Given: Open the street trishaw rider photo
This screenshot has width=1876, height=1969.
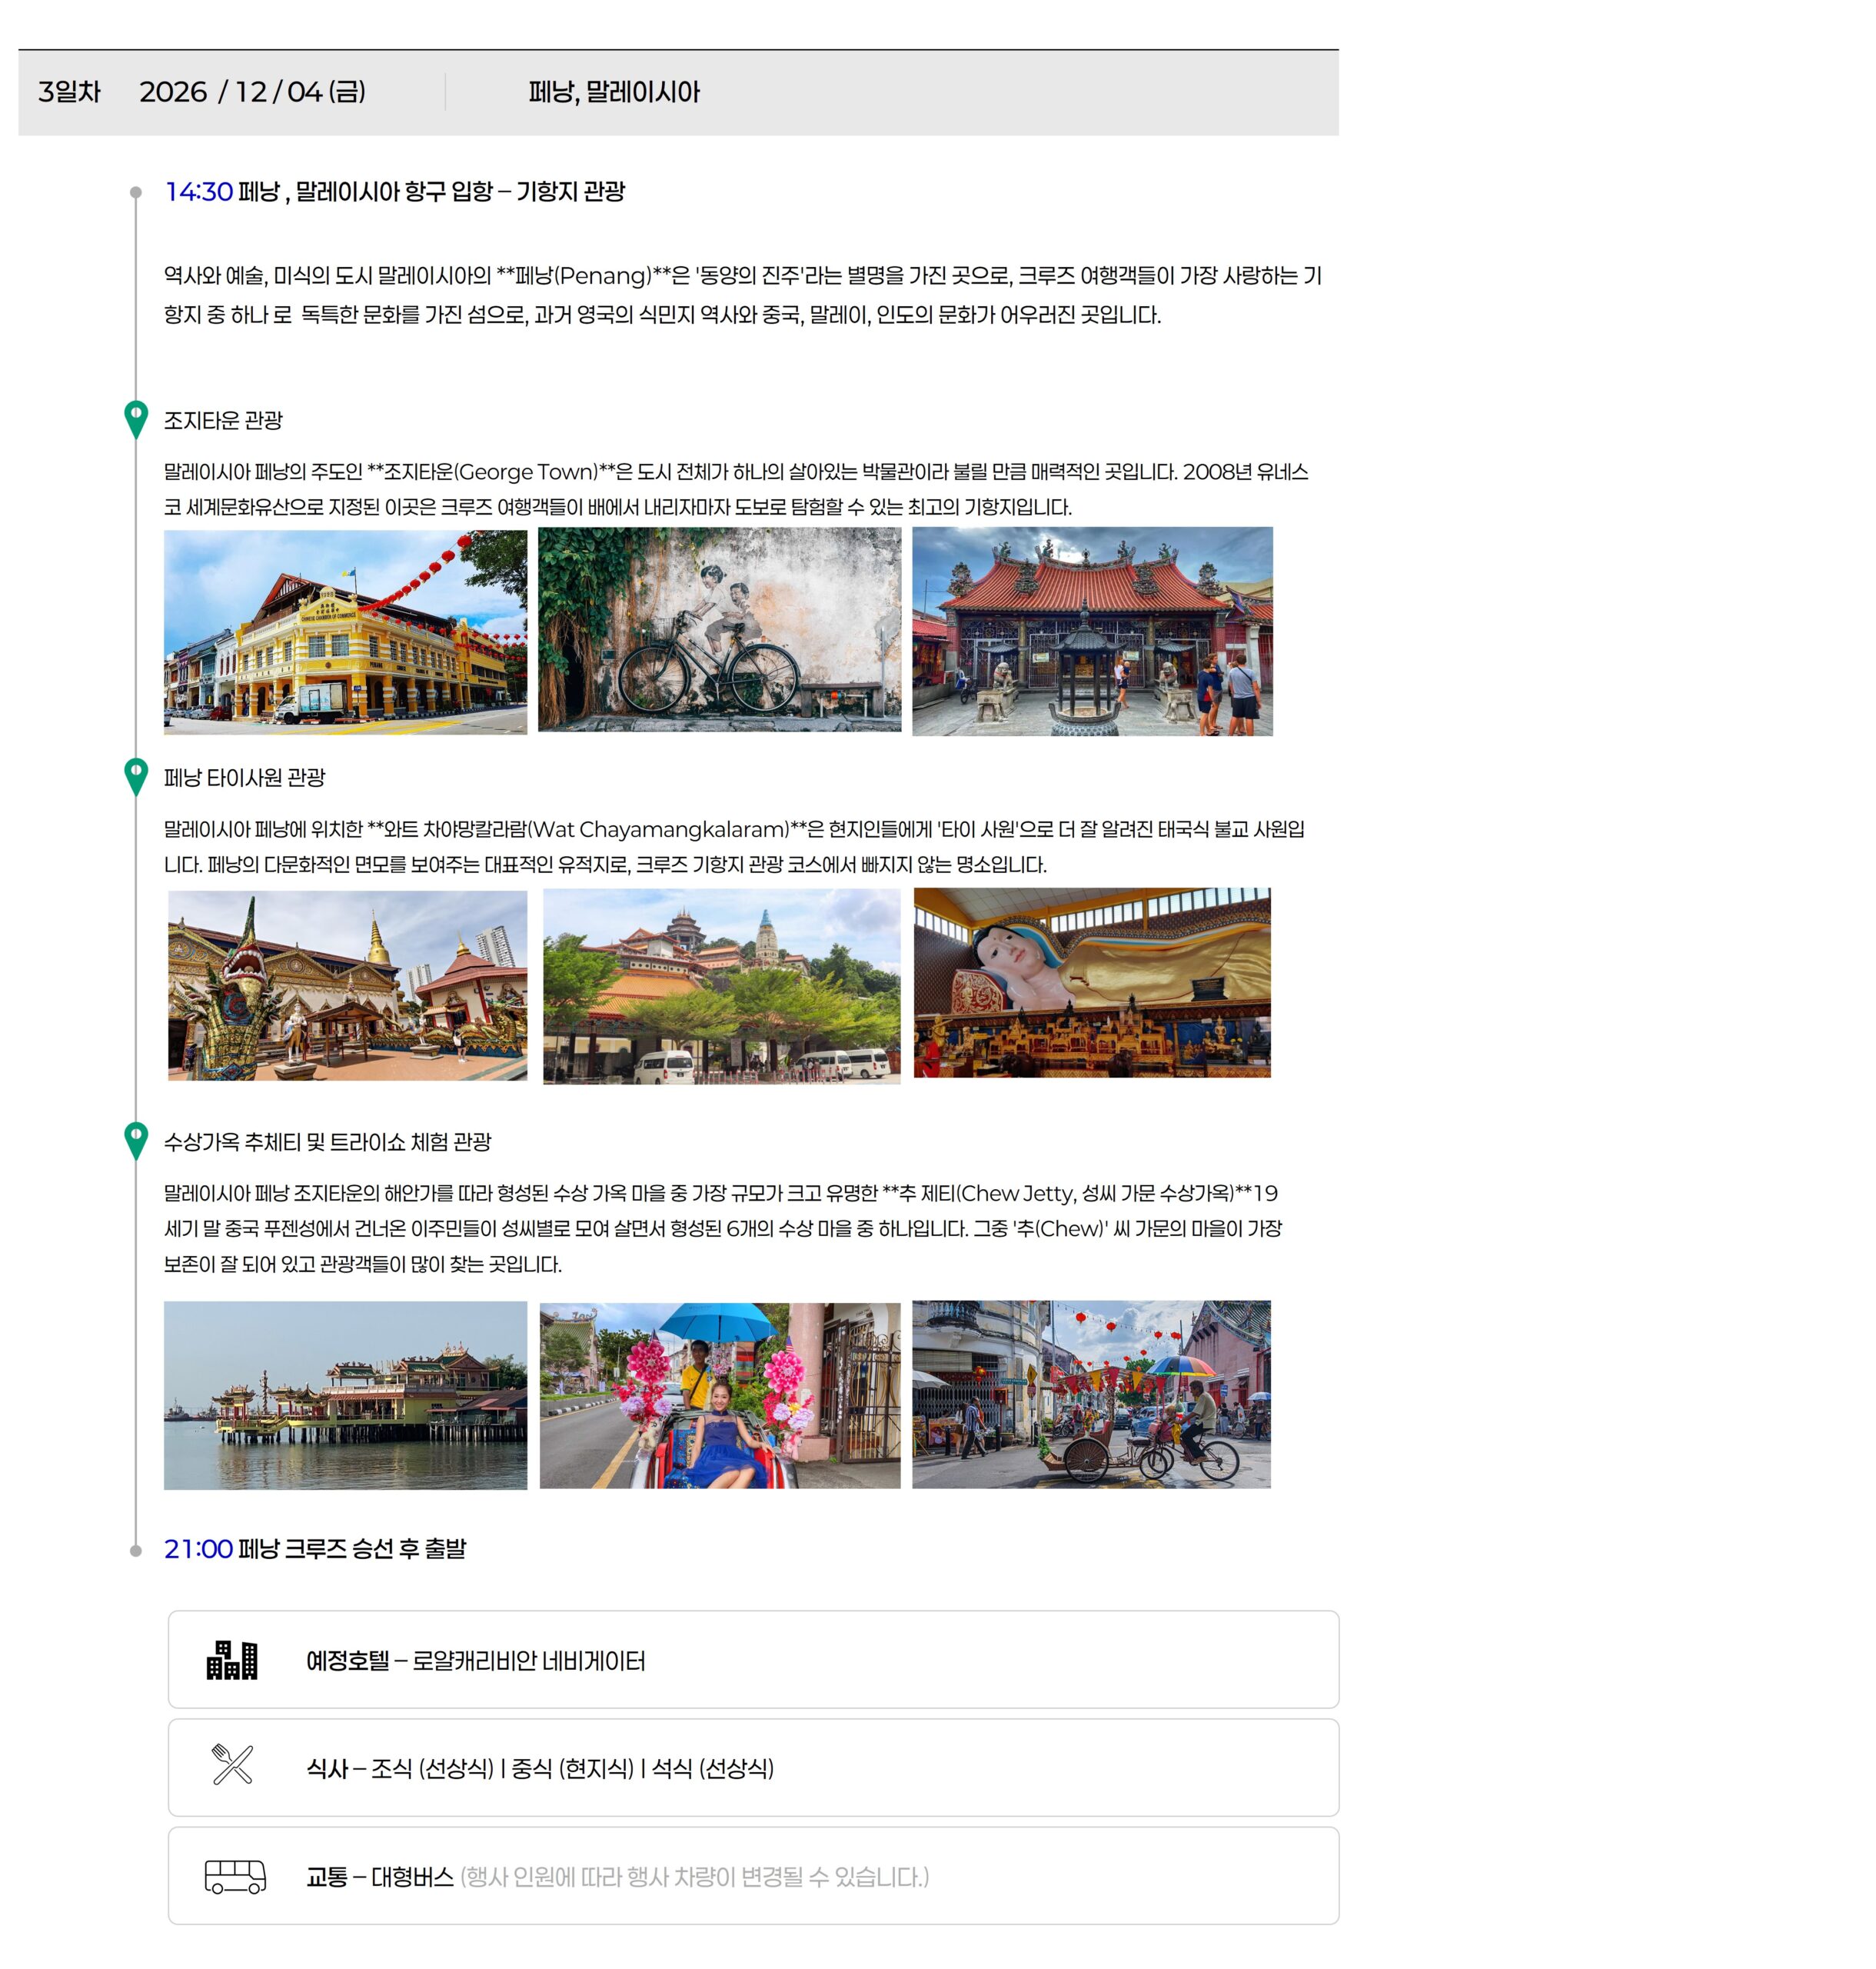Looking at the screenshot, I should pos(1091,1394).
